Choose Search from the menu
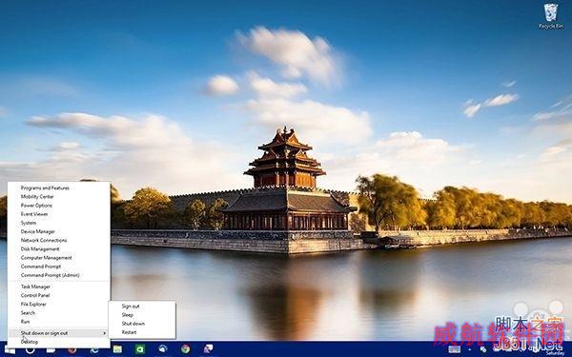The height and width of the screenshot is (357, 572). [x=28, y=313]
